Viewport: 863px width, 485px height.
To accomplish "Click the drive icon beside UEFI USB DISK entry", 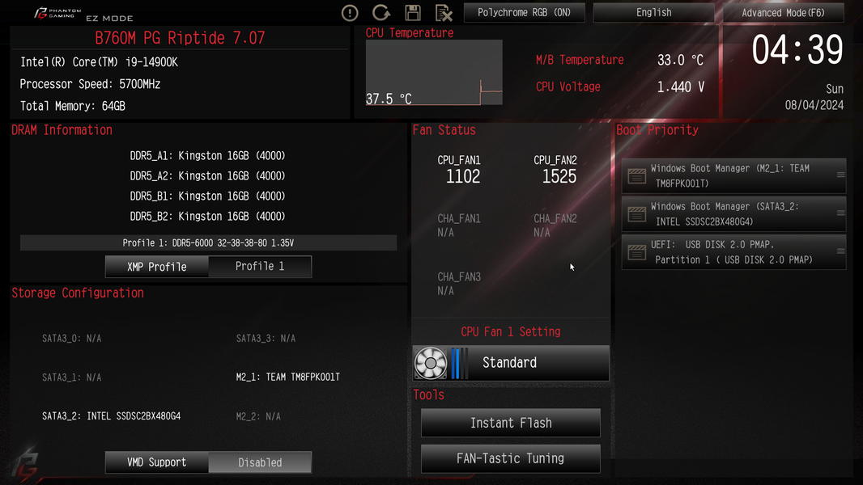I will [x=637, y=252].
